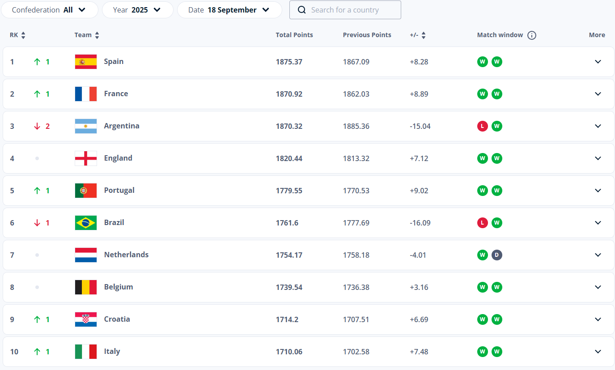
Task: Click Brazil's red loss result badge
Action: [x=482, y=223]
